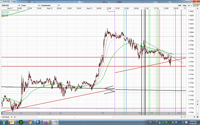Click the EUR/USD (Candlestick) legend label

click(11, 10)
